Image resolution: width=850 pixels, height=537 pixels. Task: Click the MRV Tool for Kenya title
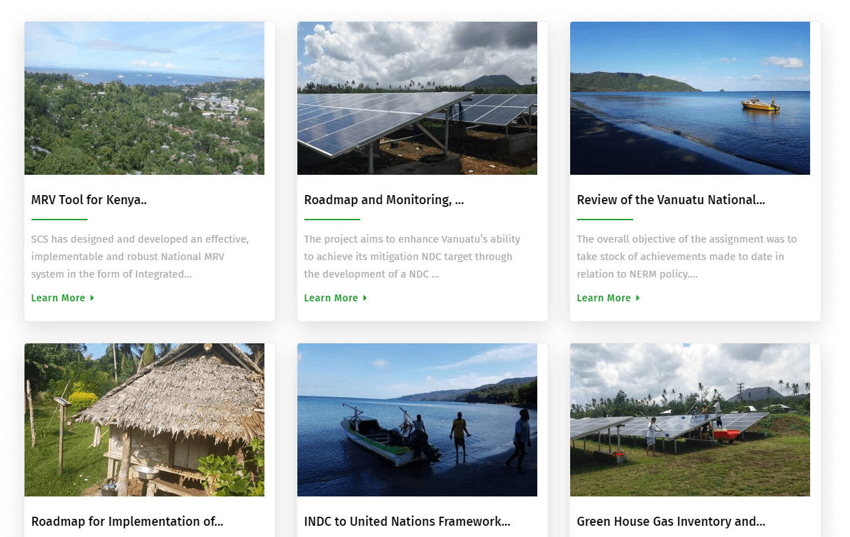(x=89, y=200)
